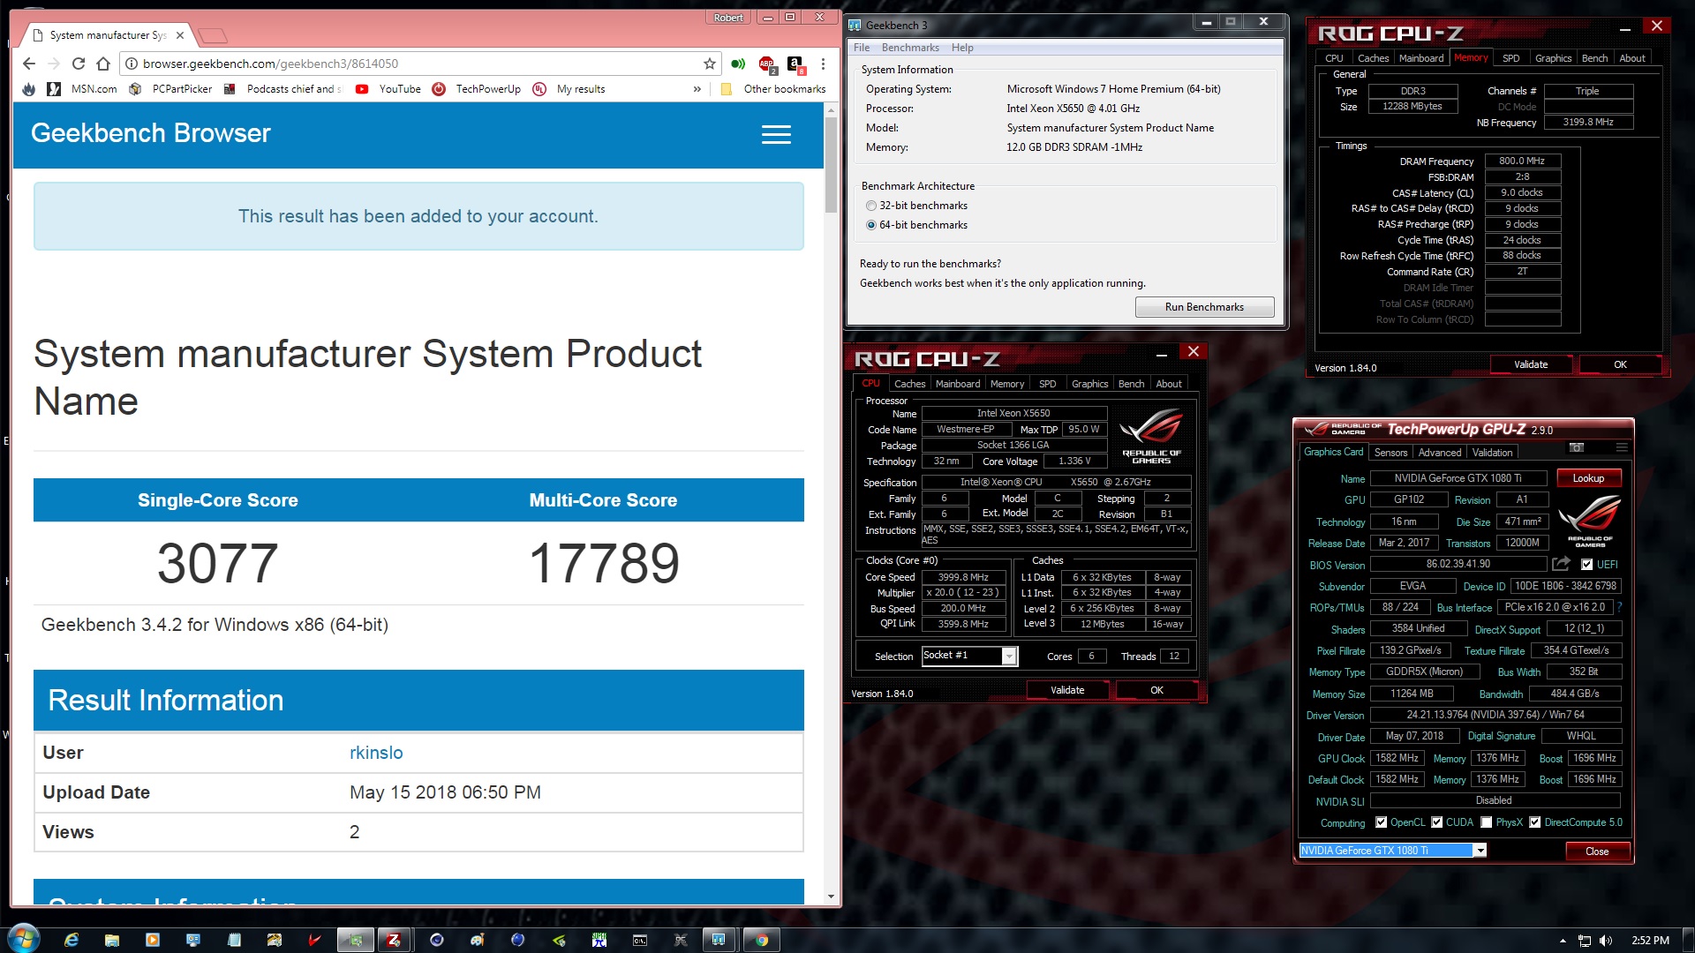This screenshot has height=953, width=1695.
Task: Bookmark this page with star icon
Action: click(x=709, y=64)
